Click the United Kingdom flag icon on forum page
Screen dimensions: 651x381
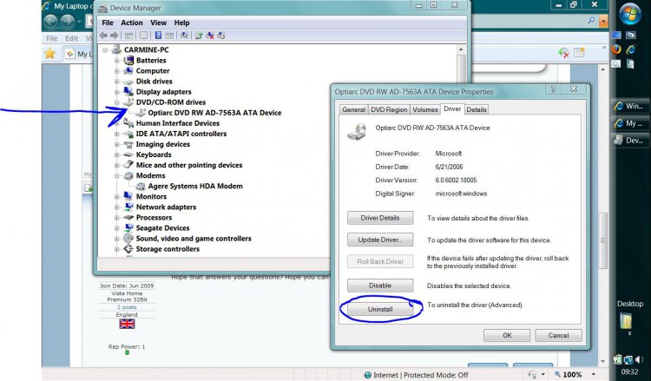(127, 324)
